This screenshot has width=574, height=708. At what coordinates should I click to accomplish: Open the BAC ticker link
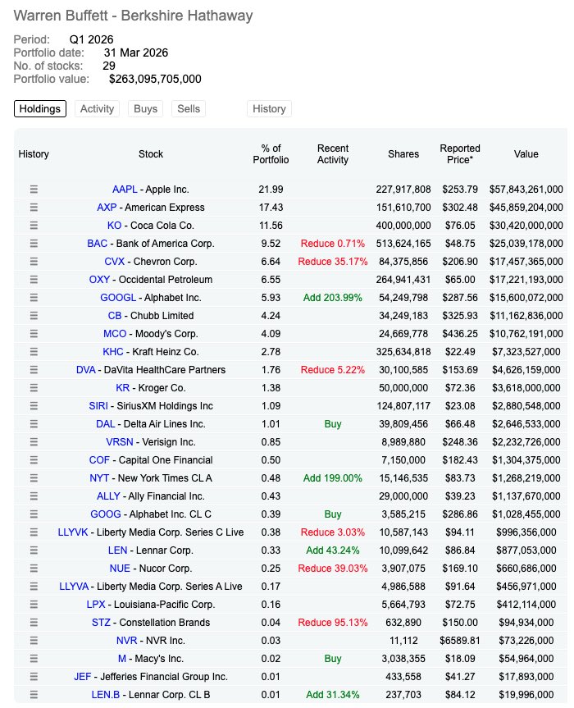point(97,244)
